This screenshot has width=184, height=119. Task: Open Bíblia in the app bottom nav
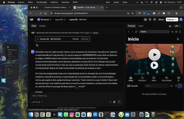tap(154, 79)
